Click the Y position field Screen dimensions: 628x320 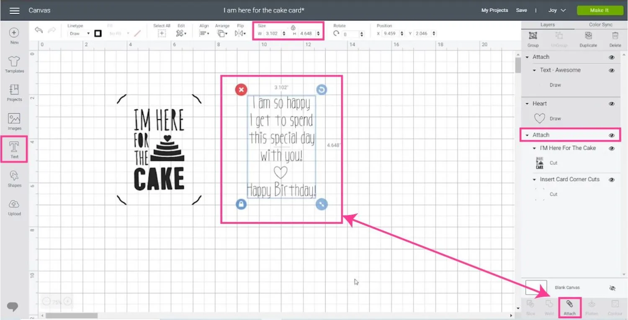(425, 33)
